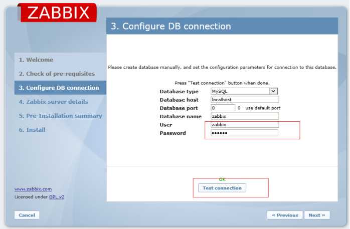This screenshot has width=350, height=229.
Task: Click the ZABBIX logo
Action: pos(57,13)
